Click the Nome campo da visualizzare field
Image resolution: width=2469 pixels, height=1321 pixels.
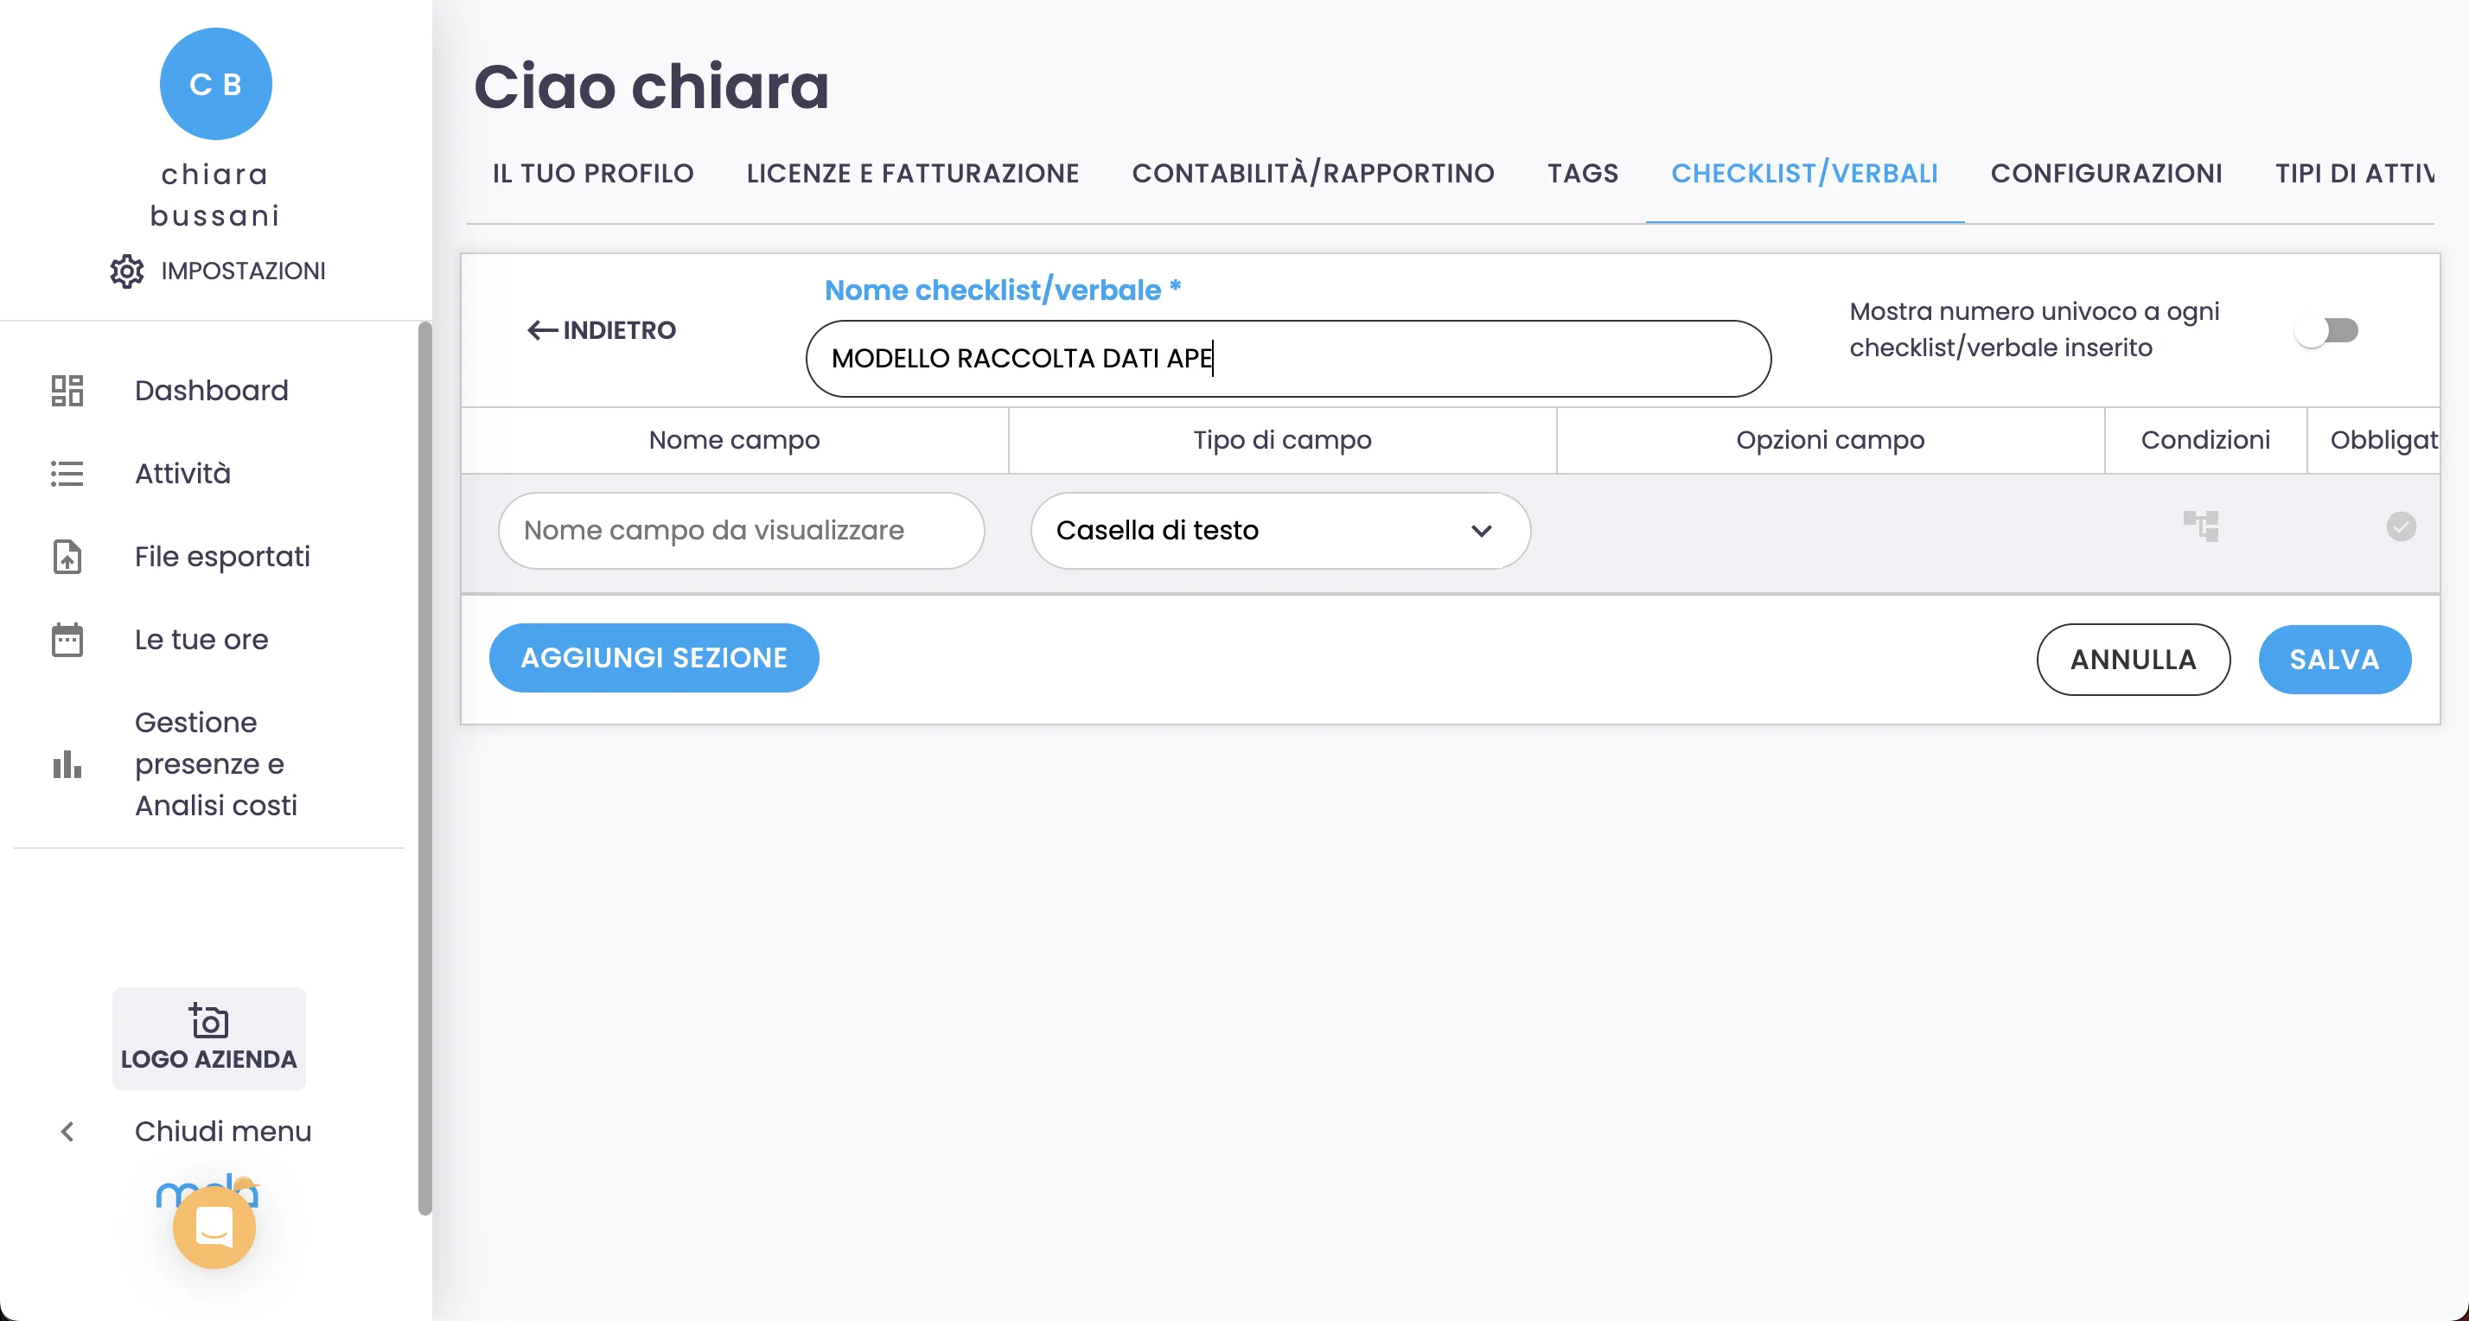[x=741, y=531]
